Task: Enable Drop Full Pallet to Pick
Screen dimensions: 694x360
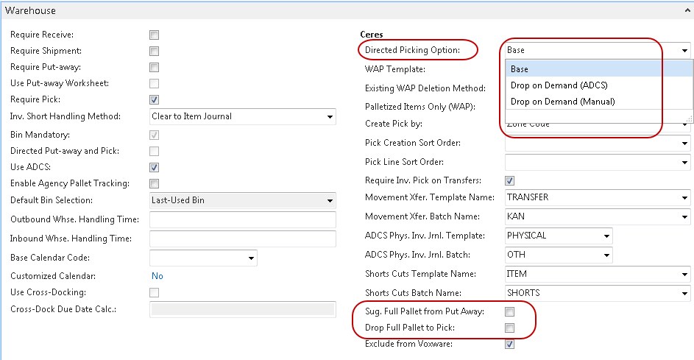Action: coord(509,328)
